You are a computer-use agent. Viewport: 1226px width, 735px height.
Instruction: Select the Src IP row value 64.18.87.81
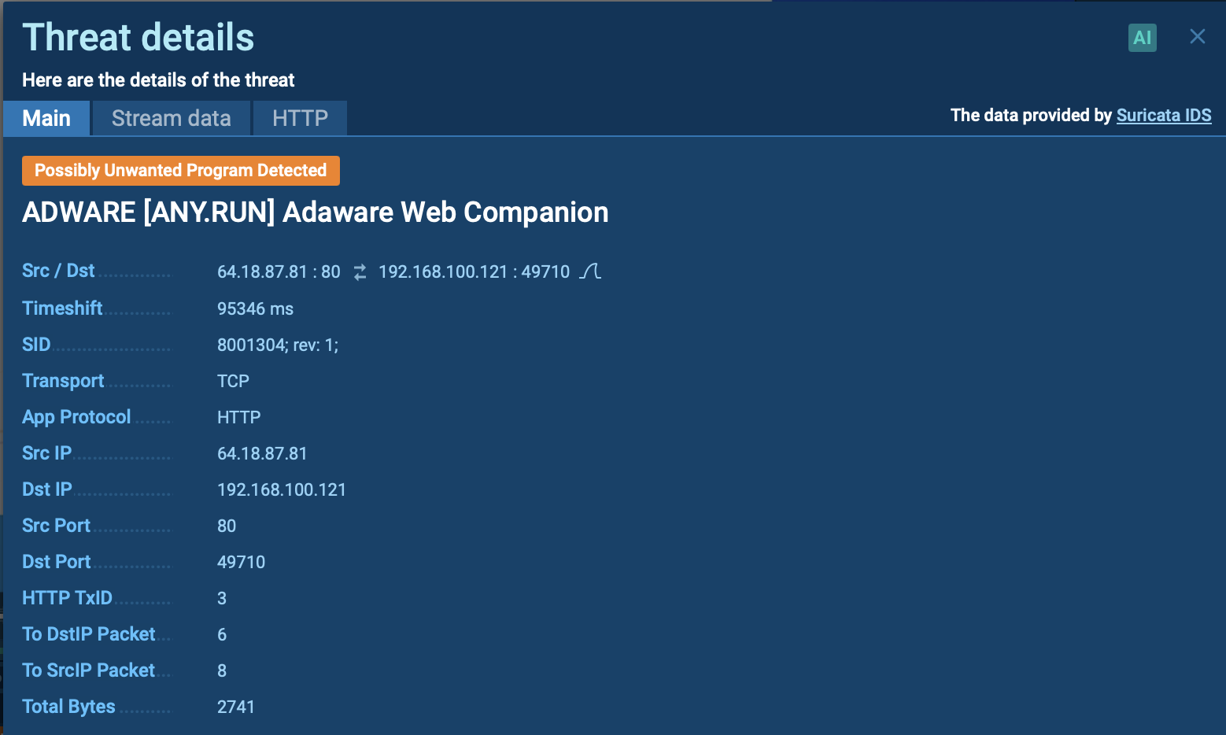point(262,453)
